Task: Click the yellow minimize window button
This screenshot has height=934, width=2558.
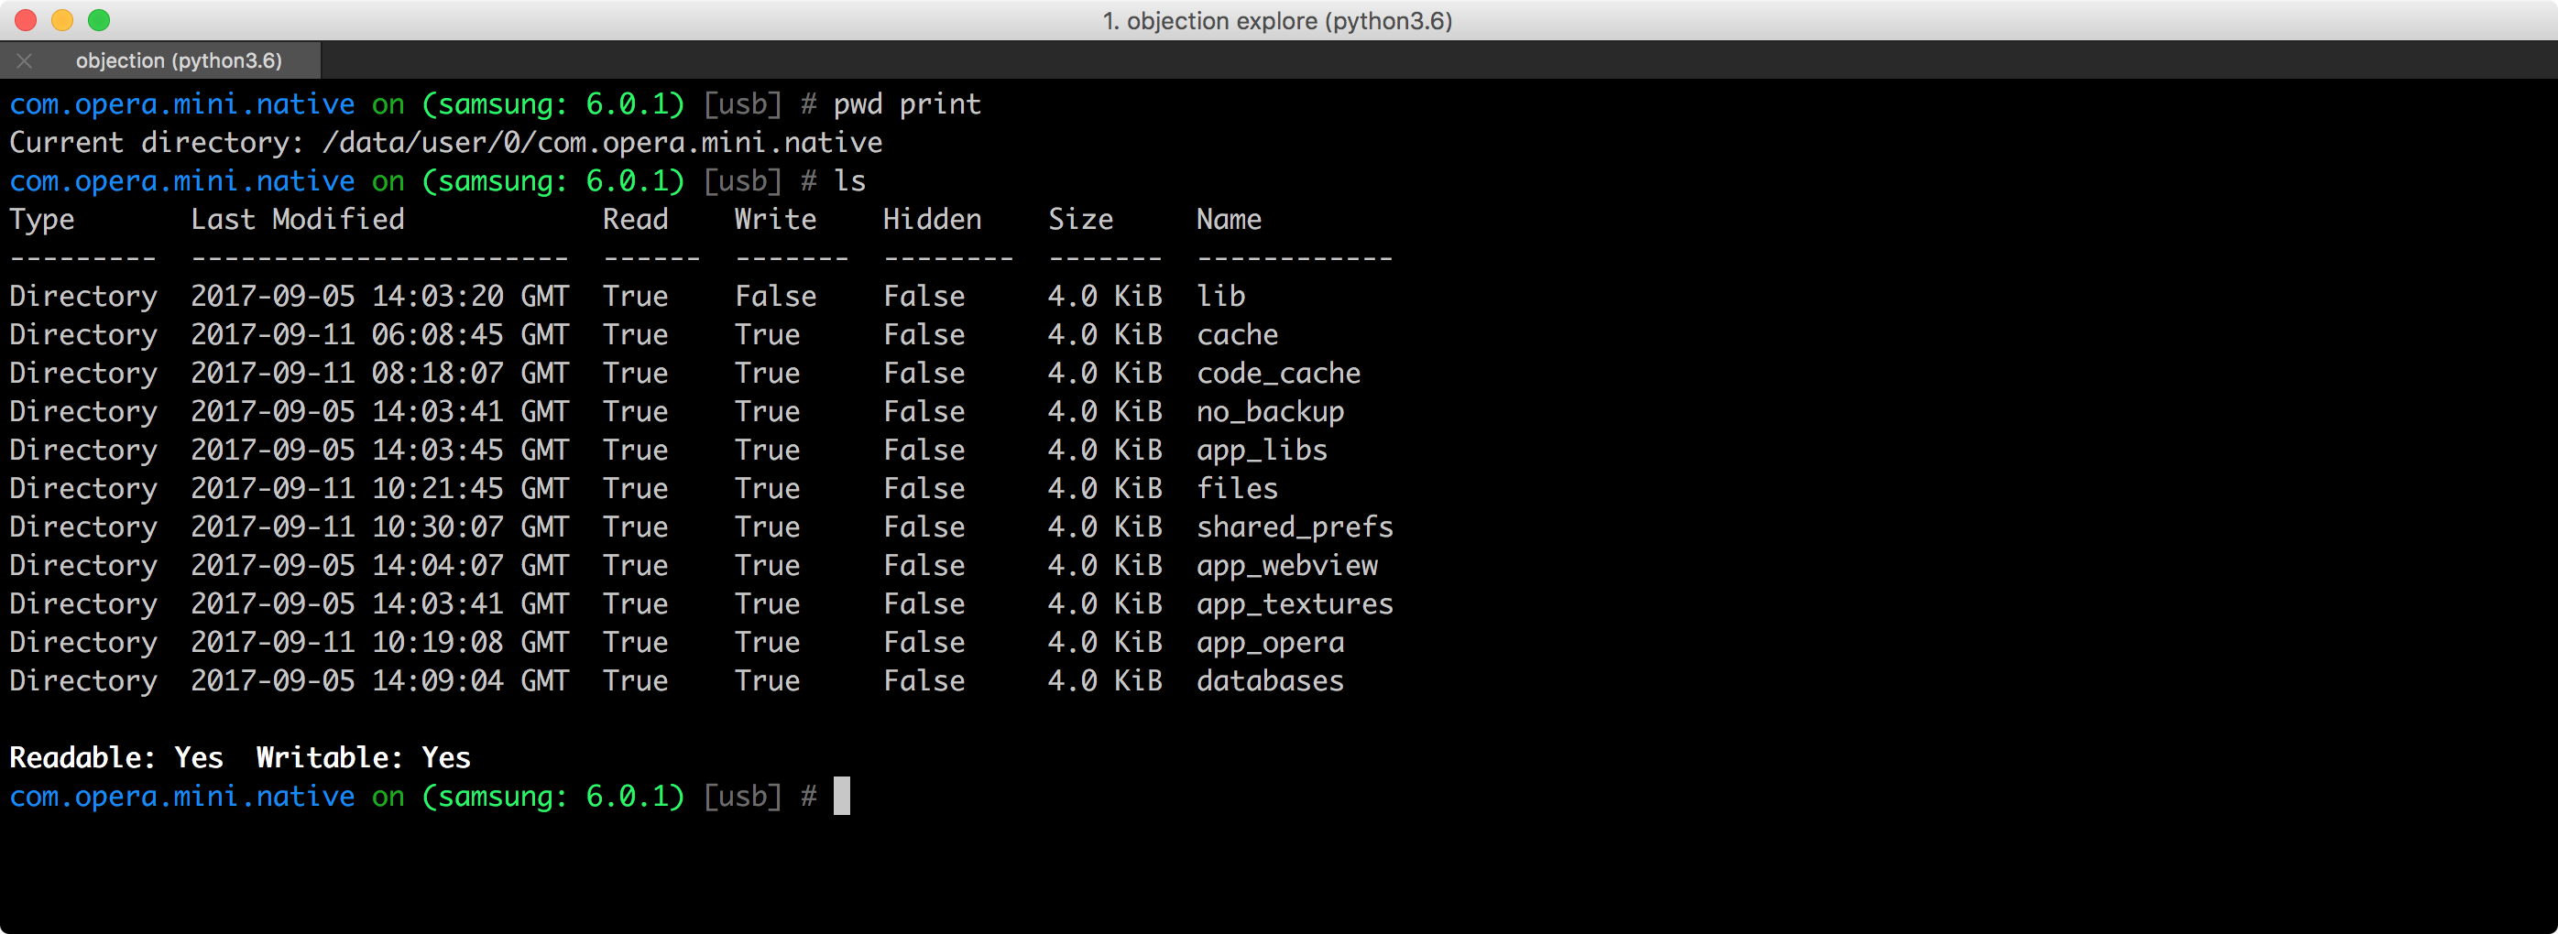Action: [x=62, y=20]
